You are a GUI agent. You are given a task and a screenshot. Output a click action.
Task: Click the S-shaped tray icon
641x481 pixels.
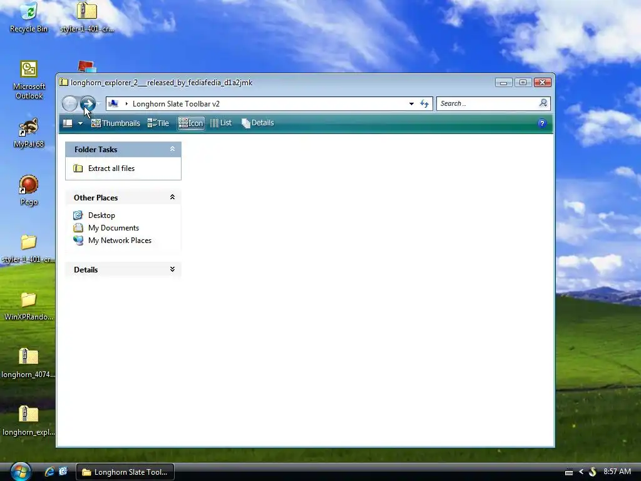click(592, 472)
